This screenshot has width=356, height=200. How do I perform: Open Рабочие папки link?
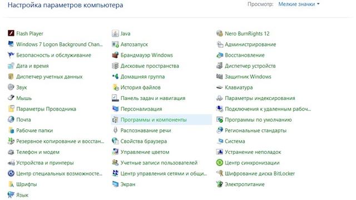click(34, 131)
